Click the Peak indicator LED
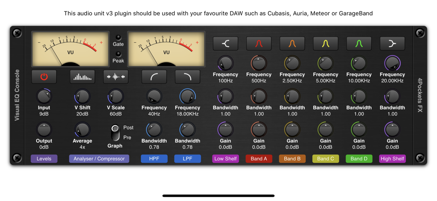Screen dimensions: 437x201 (119, 54)
